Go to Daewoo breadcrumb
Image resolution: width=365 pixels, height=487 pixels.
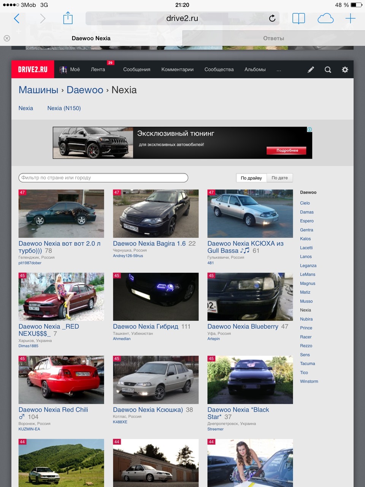tap(85, 90)
